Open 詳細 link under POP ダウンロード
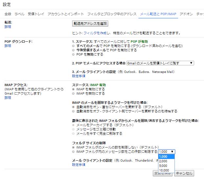The image size is (204, 180). pos(8,46)
